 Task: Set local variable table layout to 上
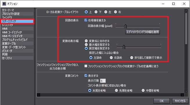tap(86, 12)
